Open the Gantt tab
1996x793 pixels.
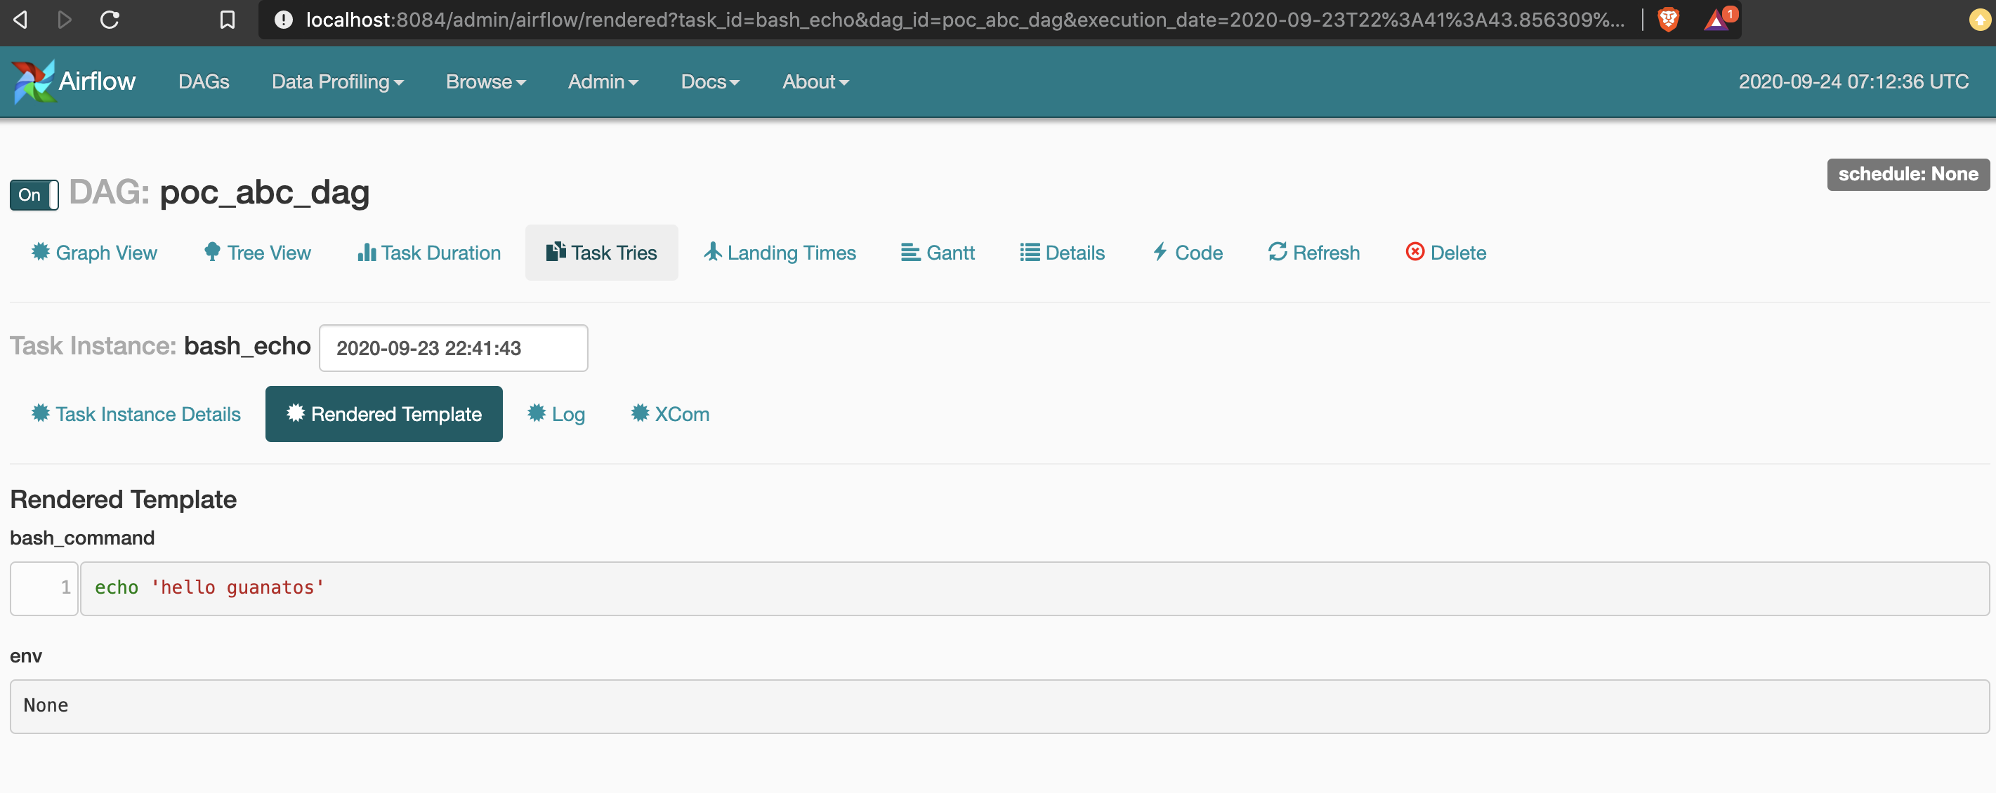click(x=938, y=253)
